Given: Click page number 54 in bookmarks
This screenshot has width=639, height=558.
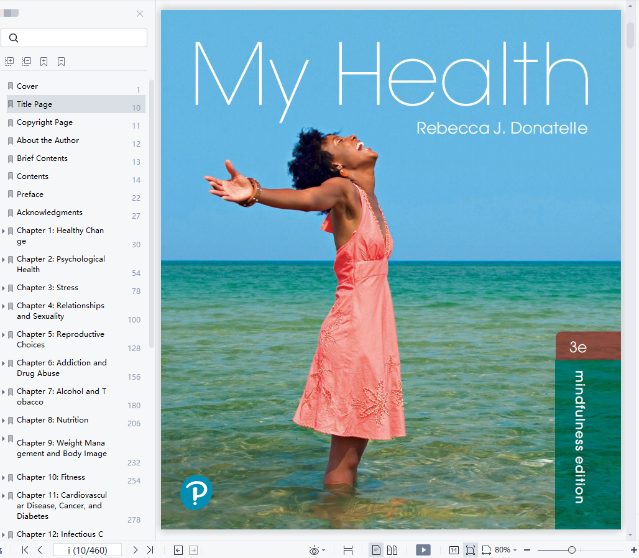Looking at the screenshot, I should point(136,273).
